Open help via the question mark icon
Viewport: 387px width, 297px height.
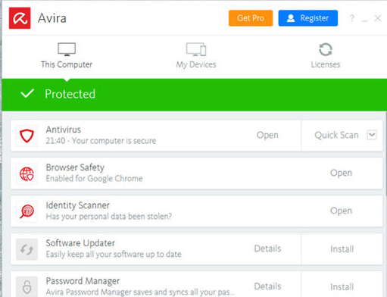coord(352,18)
